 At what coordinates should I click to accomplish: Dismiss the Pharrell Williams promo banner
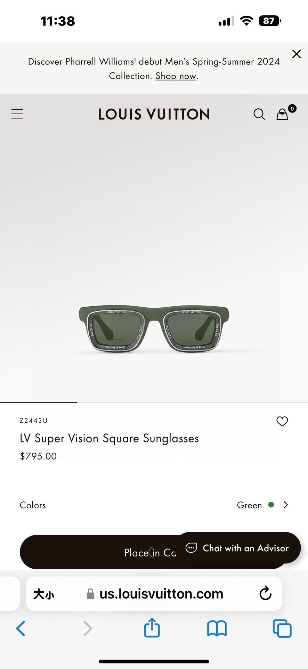296,54
